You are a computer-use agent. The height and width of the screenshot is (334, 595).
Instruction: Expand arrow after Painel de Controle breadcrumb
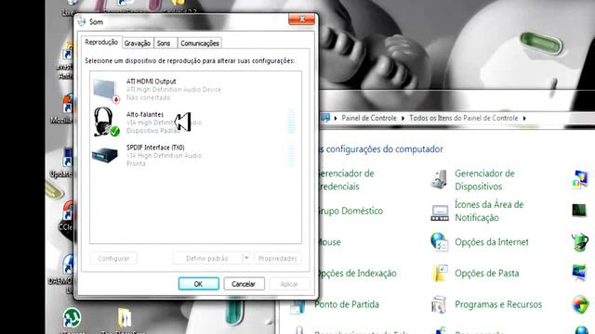coord(403,119)
